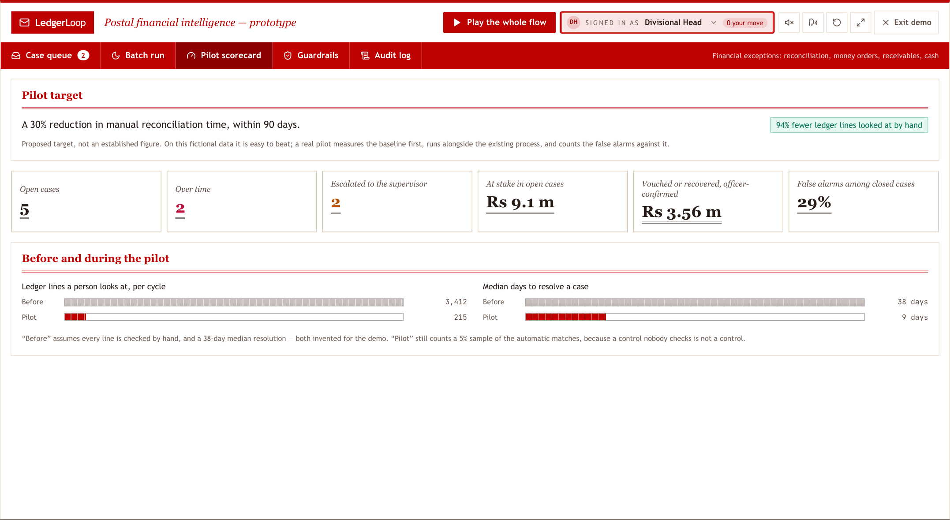
Task: Click the Rs 3.56 m vouched figure
Action: [x=681, y=212]
